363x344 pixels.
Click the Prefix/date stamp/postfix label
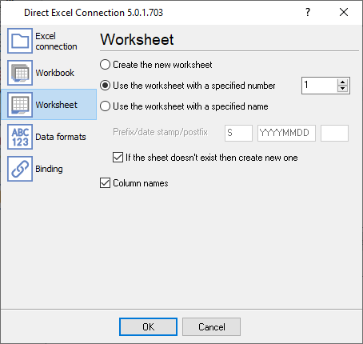click(160, 132)
